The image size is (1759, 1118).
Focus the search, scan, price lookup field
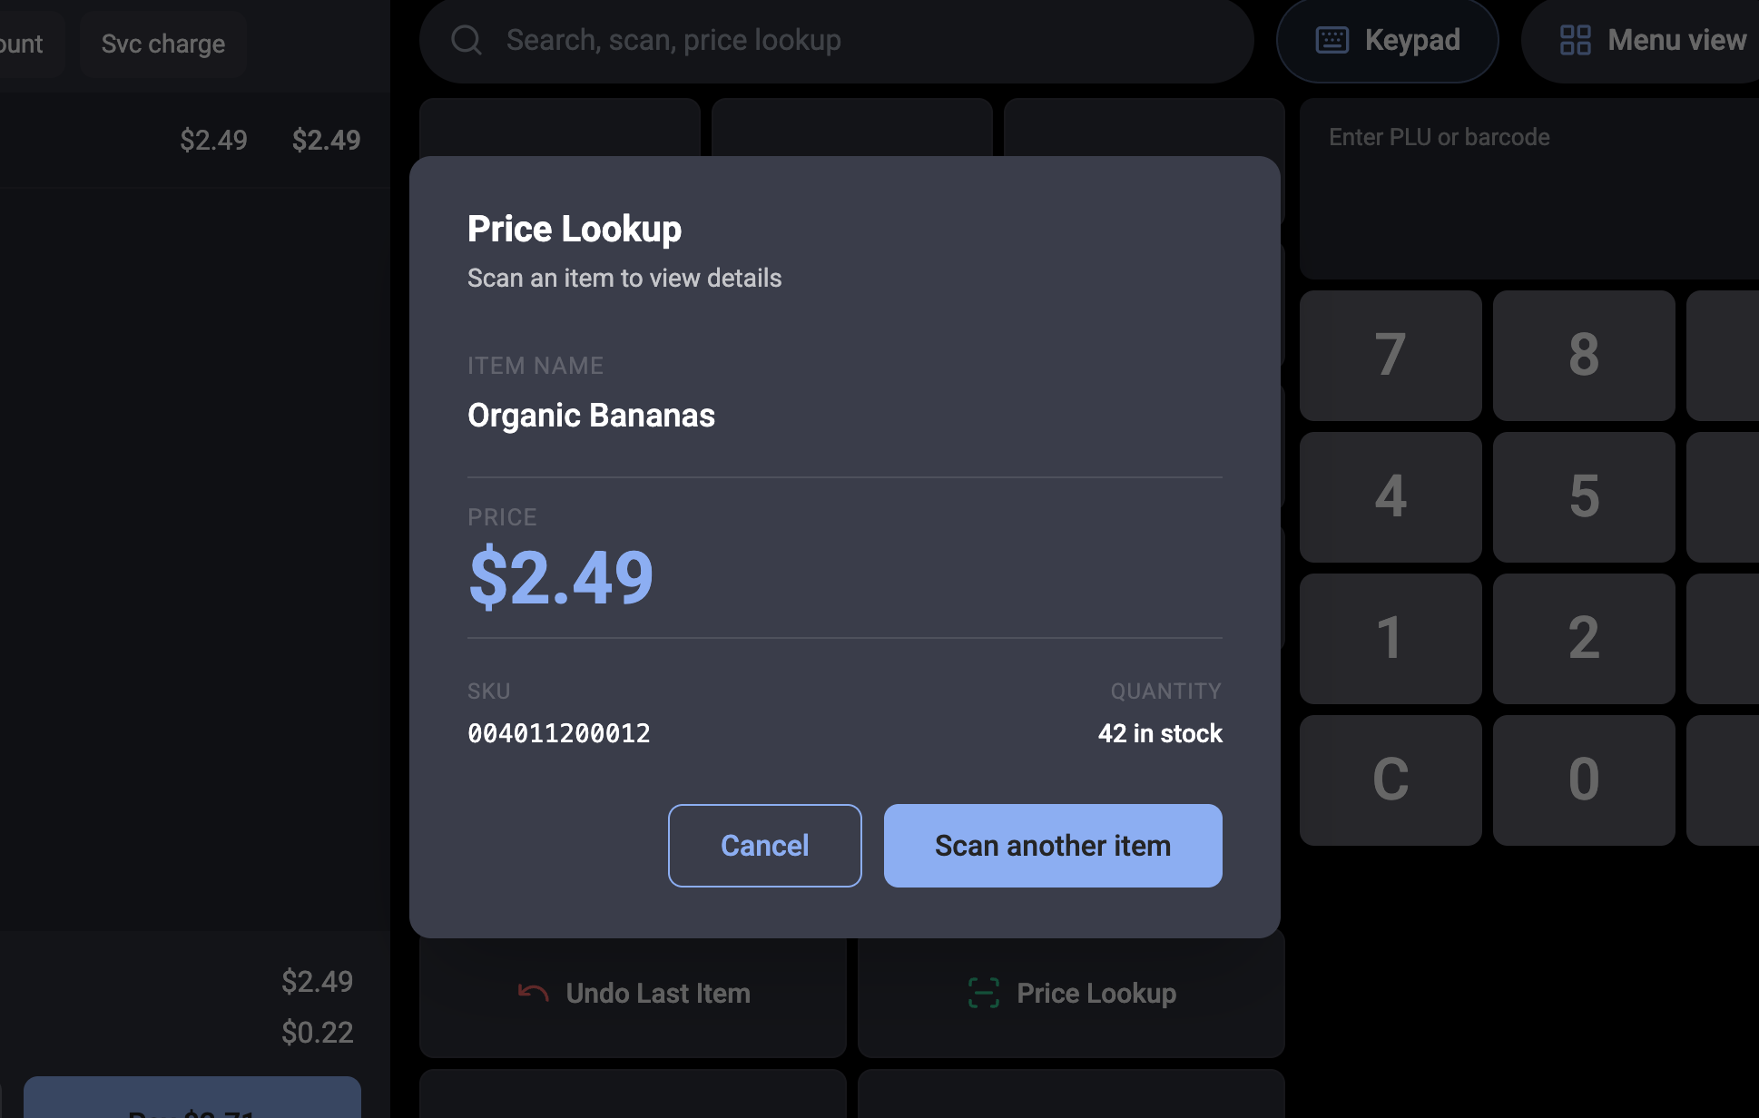point(836,40)
